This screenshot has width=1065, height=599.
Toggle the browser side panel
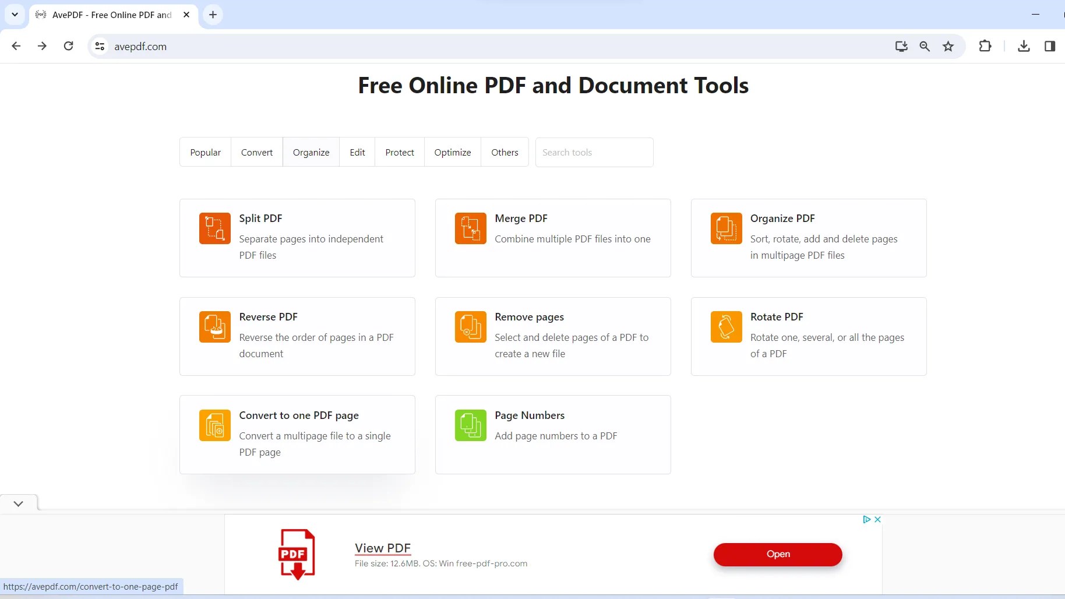pyautogui.click(x=1050, y=46)
